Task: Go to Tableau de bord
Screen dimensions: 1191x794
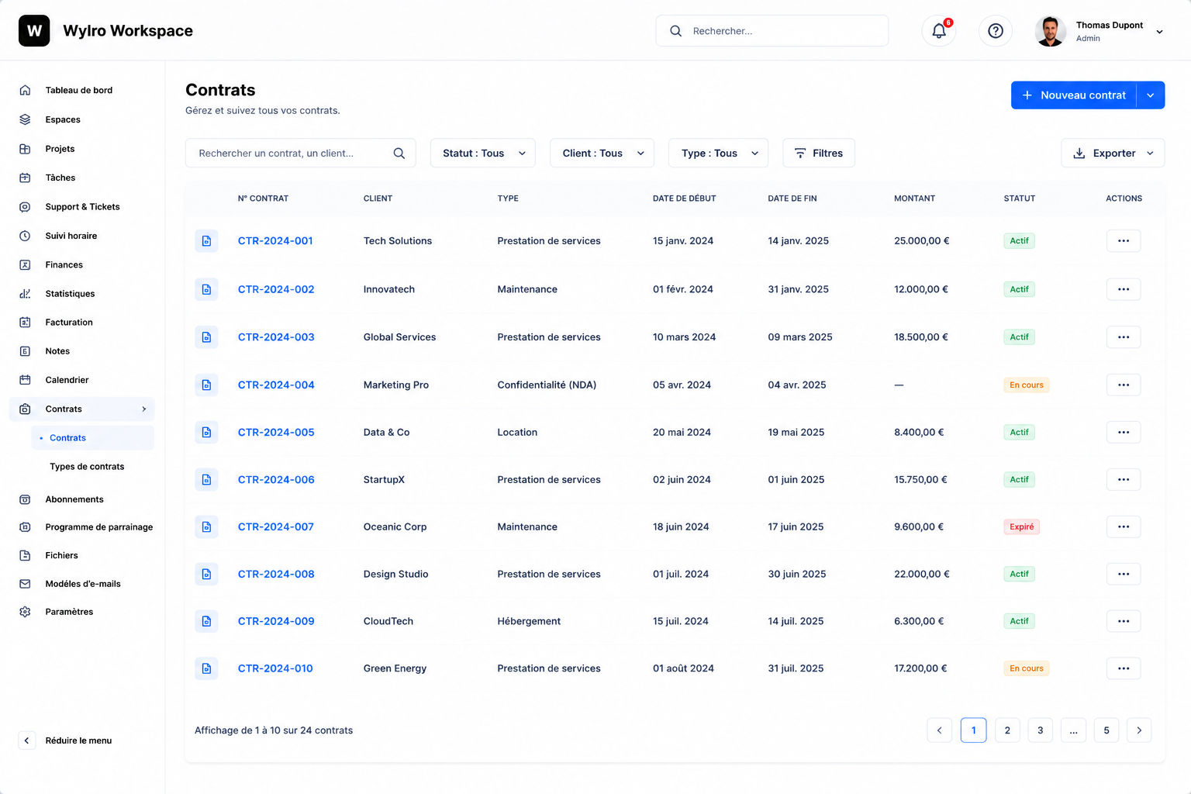Action: (x=79, y=90)
